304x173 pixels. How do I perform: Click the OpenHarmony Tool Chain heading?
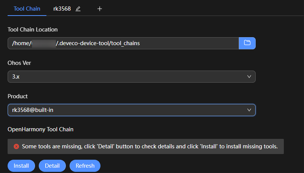40,129
